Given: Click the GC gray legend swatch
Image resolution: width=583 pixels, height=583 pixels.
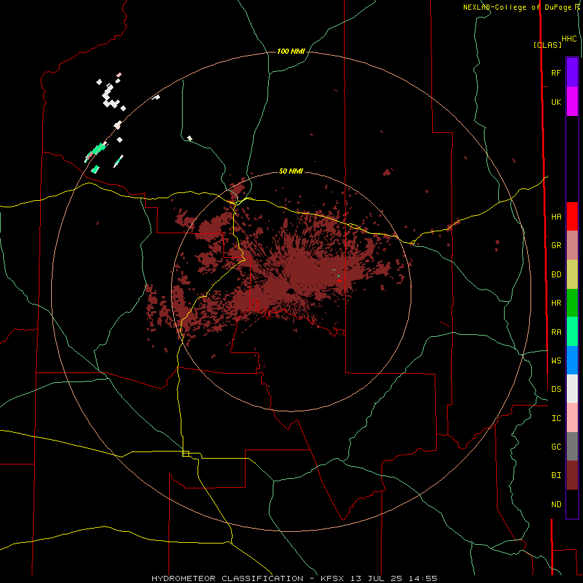Looking at the screenshot, I should point(572,446).
